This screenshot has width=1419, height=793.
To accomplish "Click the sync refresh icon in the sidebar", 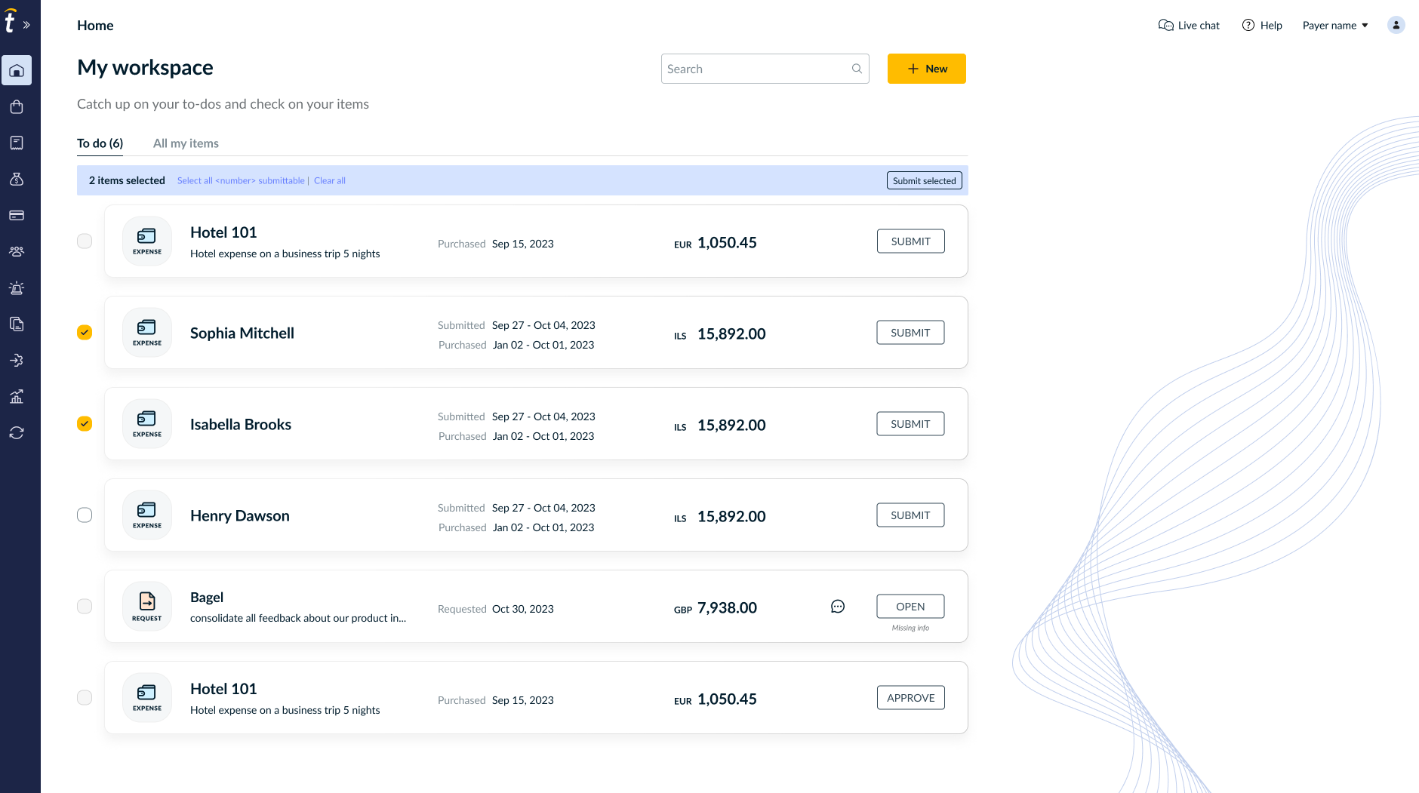I will [17, 432].
